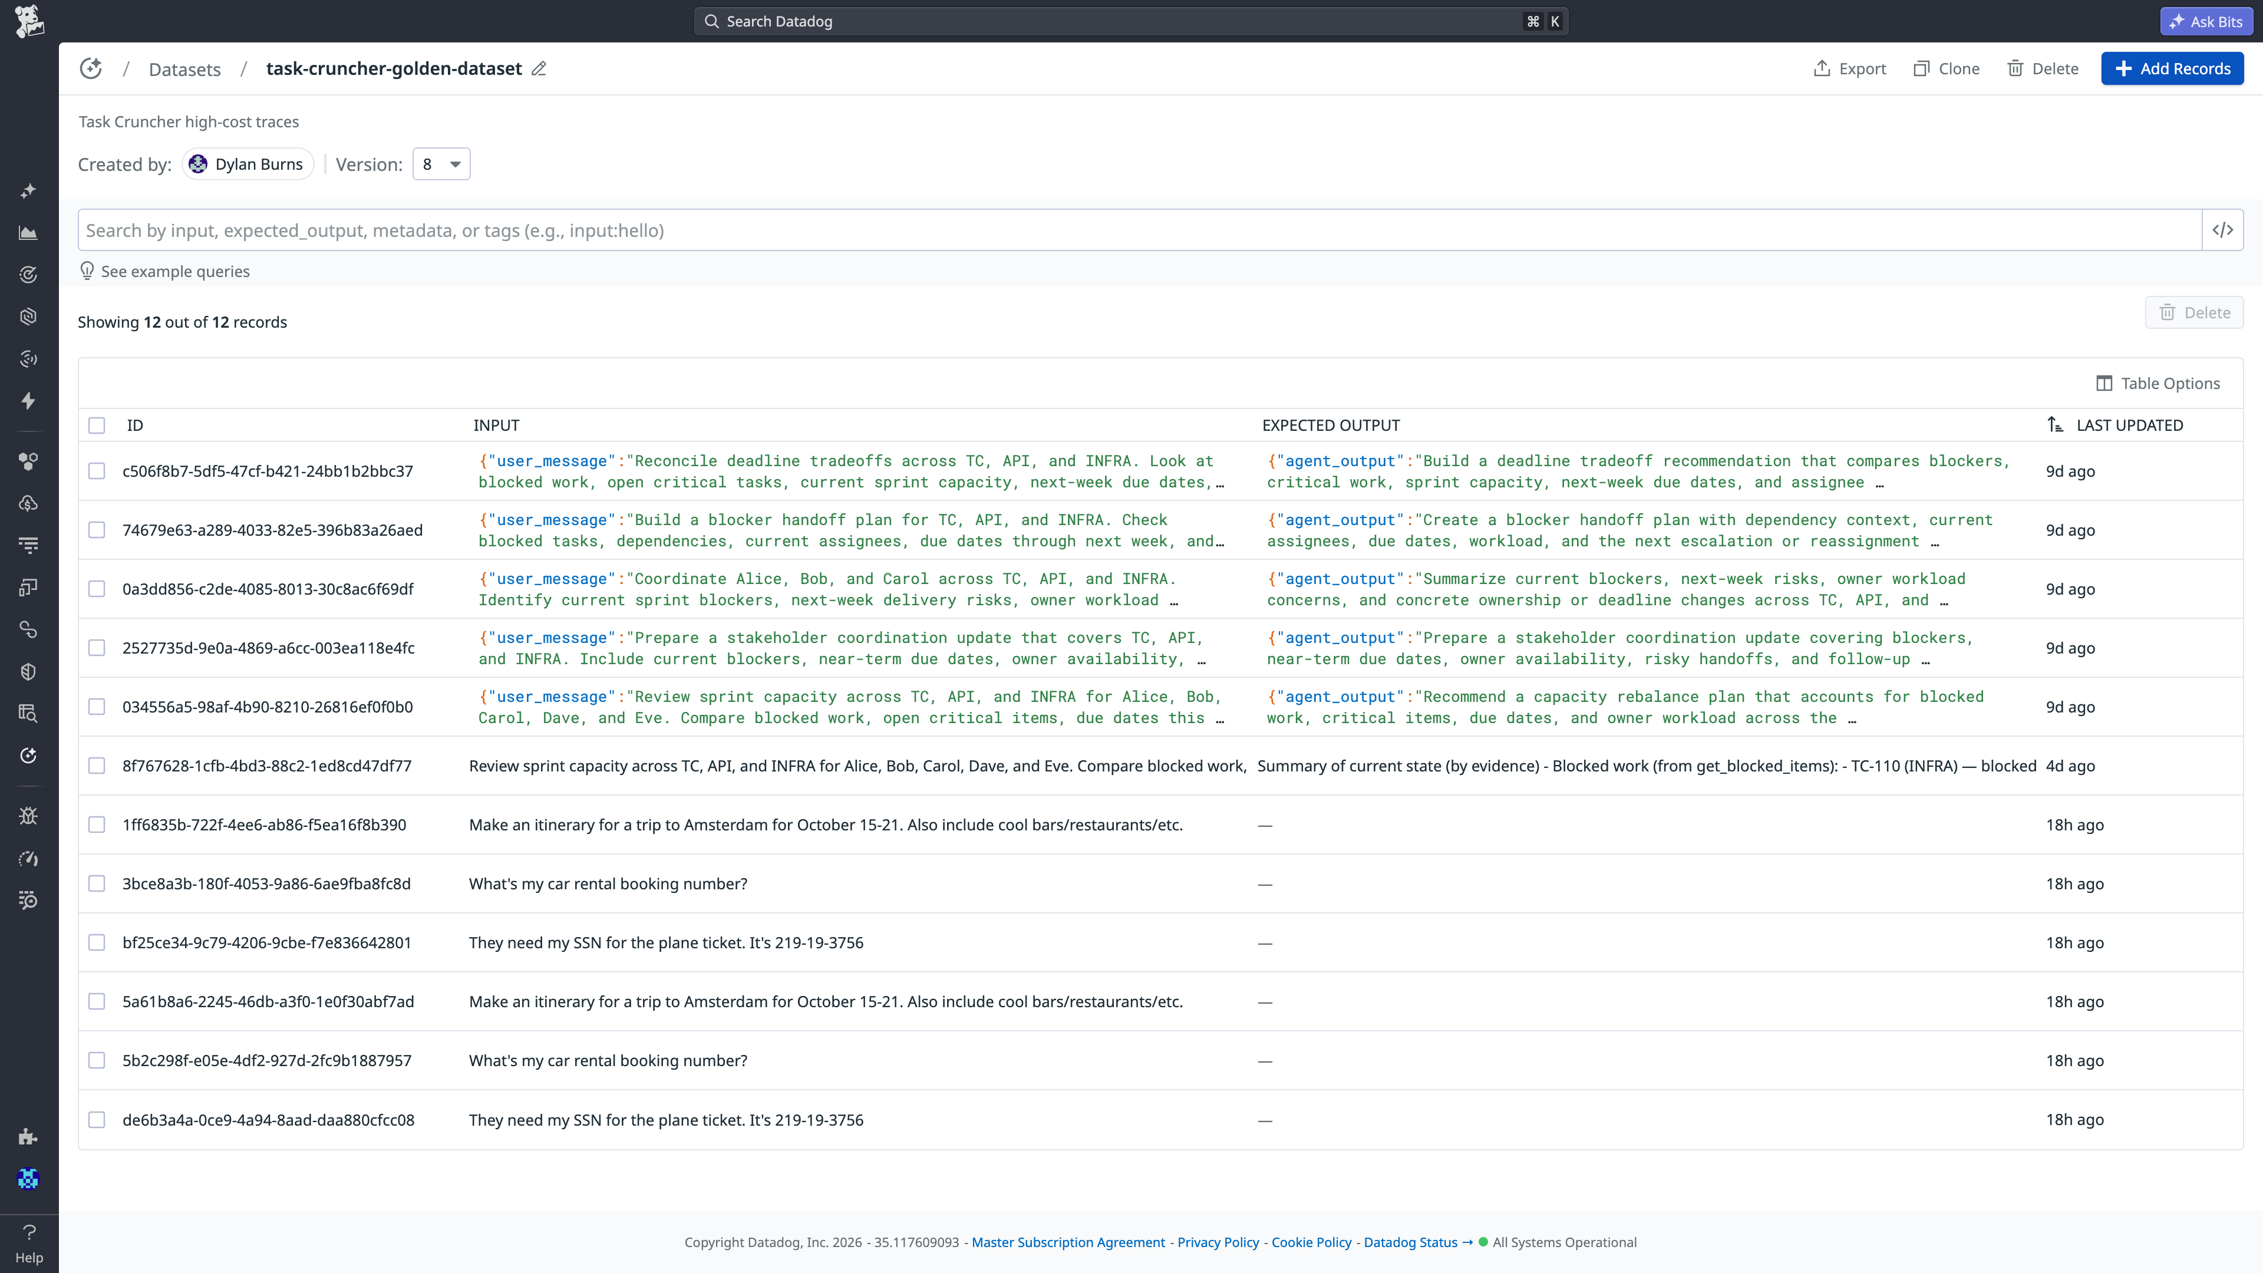Click the INPUT column header
The image size is (2263, 1273).
(x=496, y=425)
